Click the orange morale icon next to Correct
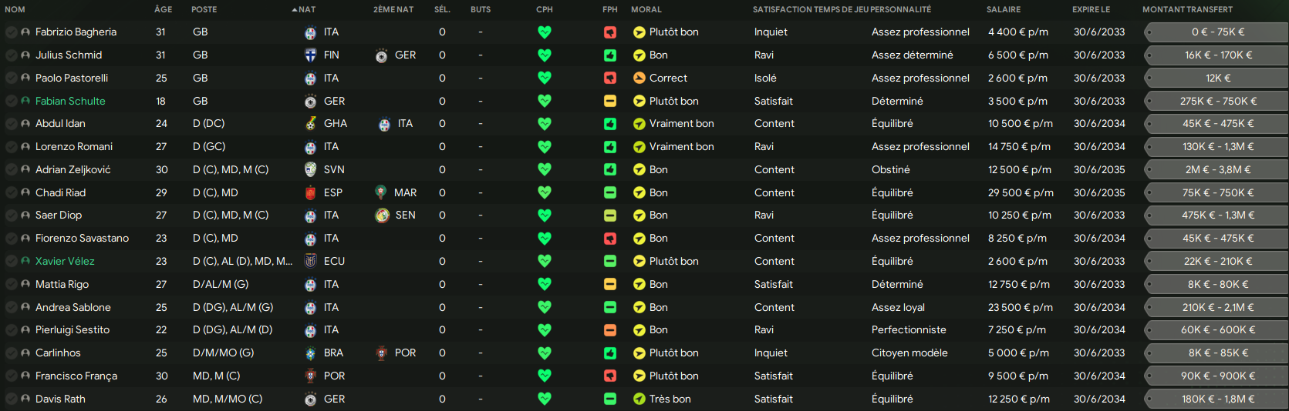The width and height of the screenshot is (1289, 411). pos(639,79)
